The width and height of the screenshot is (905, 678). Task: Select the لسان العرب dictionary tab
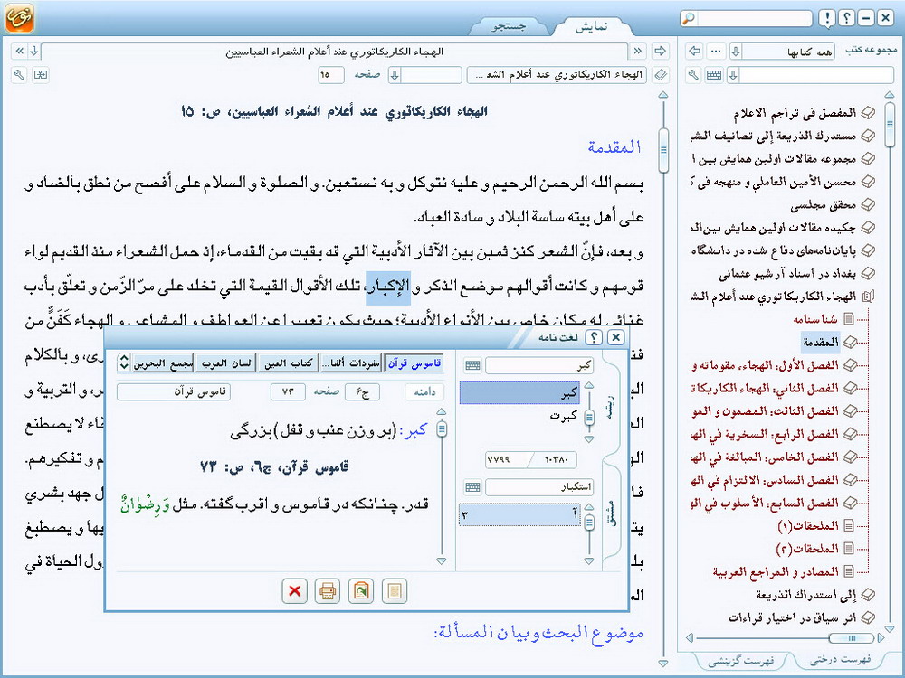[x=225, y=363]
